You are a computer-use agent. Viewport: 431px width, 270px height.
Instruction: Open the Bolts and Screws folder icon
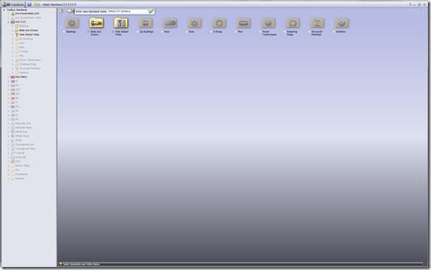coord(96,23)
